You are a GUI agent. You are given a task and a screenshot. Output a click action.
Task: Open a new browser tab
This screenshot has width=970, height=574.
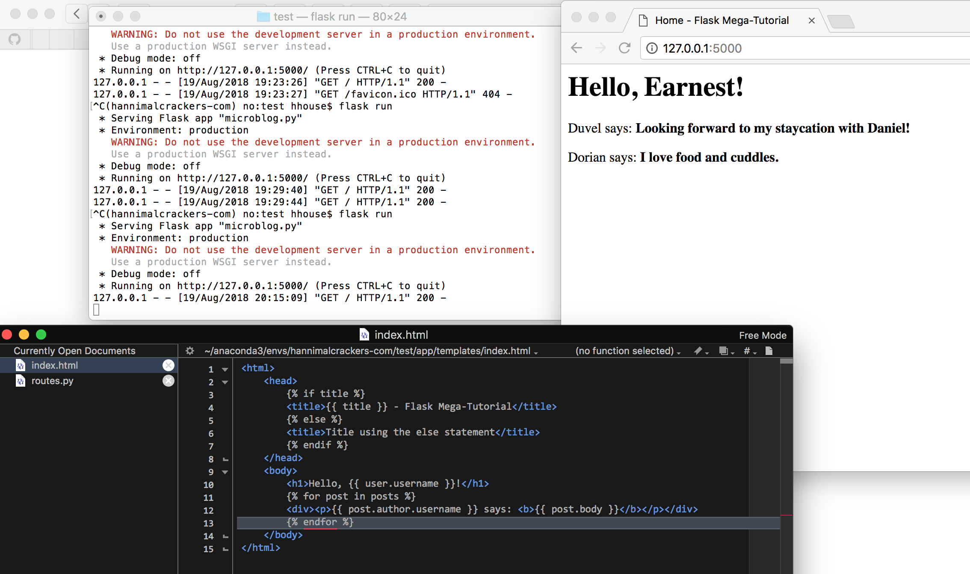[x=841, y=21]
